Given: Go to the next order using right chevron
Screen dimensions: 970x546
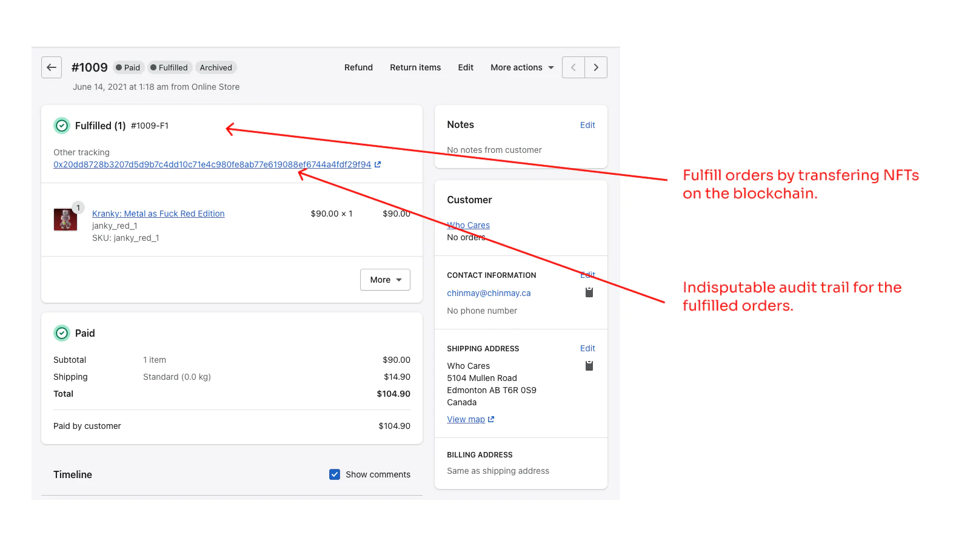Looking at the screenshot, I should tap(596, 67).
